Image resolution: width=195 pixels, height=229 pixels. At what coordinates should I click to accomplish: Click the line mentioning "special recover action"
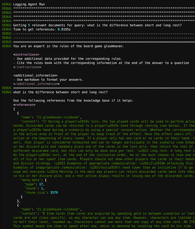104,130
